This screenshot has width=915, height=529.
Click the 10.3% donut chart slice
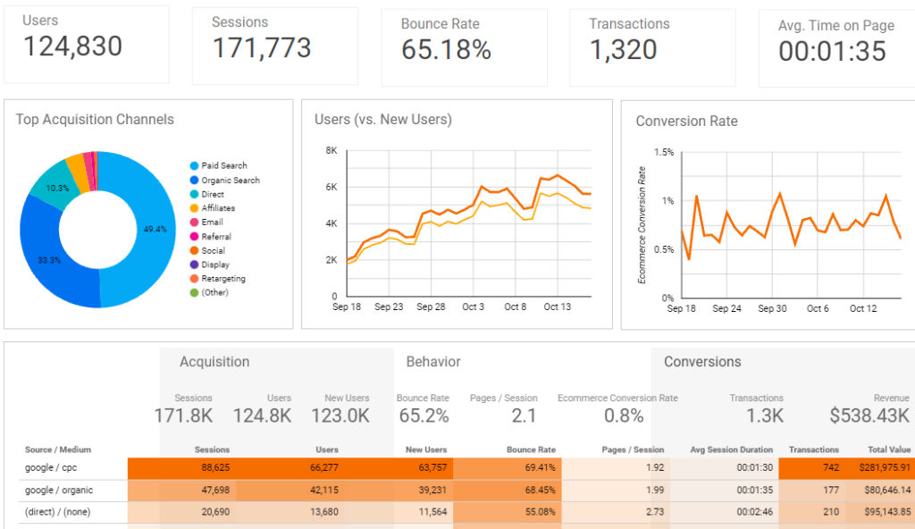[x=57, y=188]
